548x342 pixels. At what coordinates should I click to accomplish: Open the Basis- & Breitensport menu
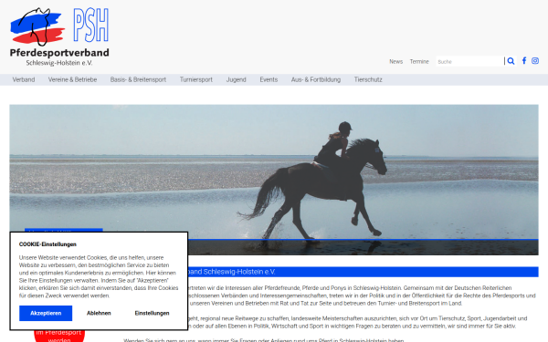(x=138, y=79)
